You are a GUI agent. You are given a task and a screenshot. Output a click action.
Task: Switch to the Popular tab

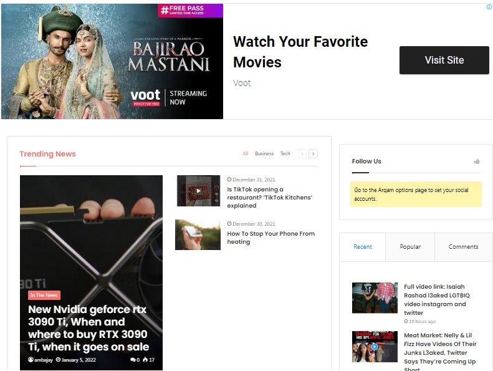[x=410, y=247]
